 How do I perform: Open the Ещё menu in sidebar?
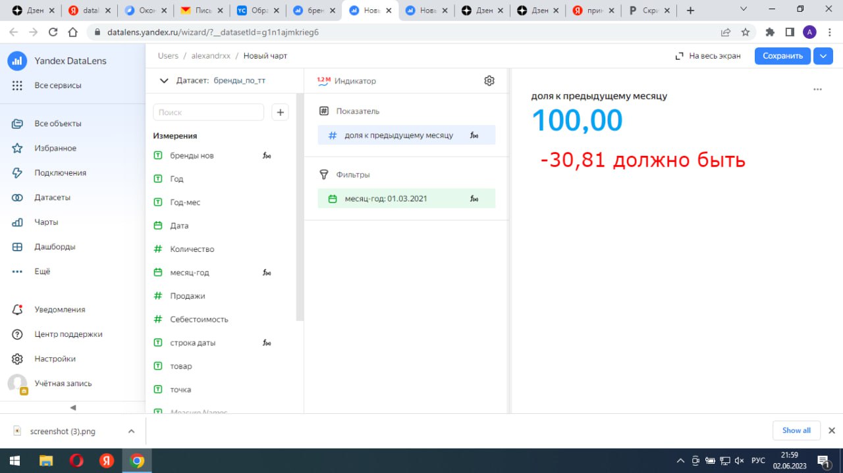point(42,271)
